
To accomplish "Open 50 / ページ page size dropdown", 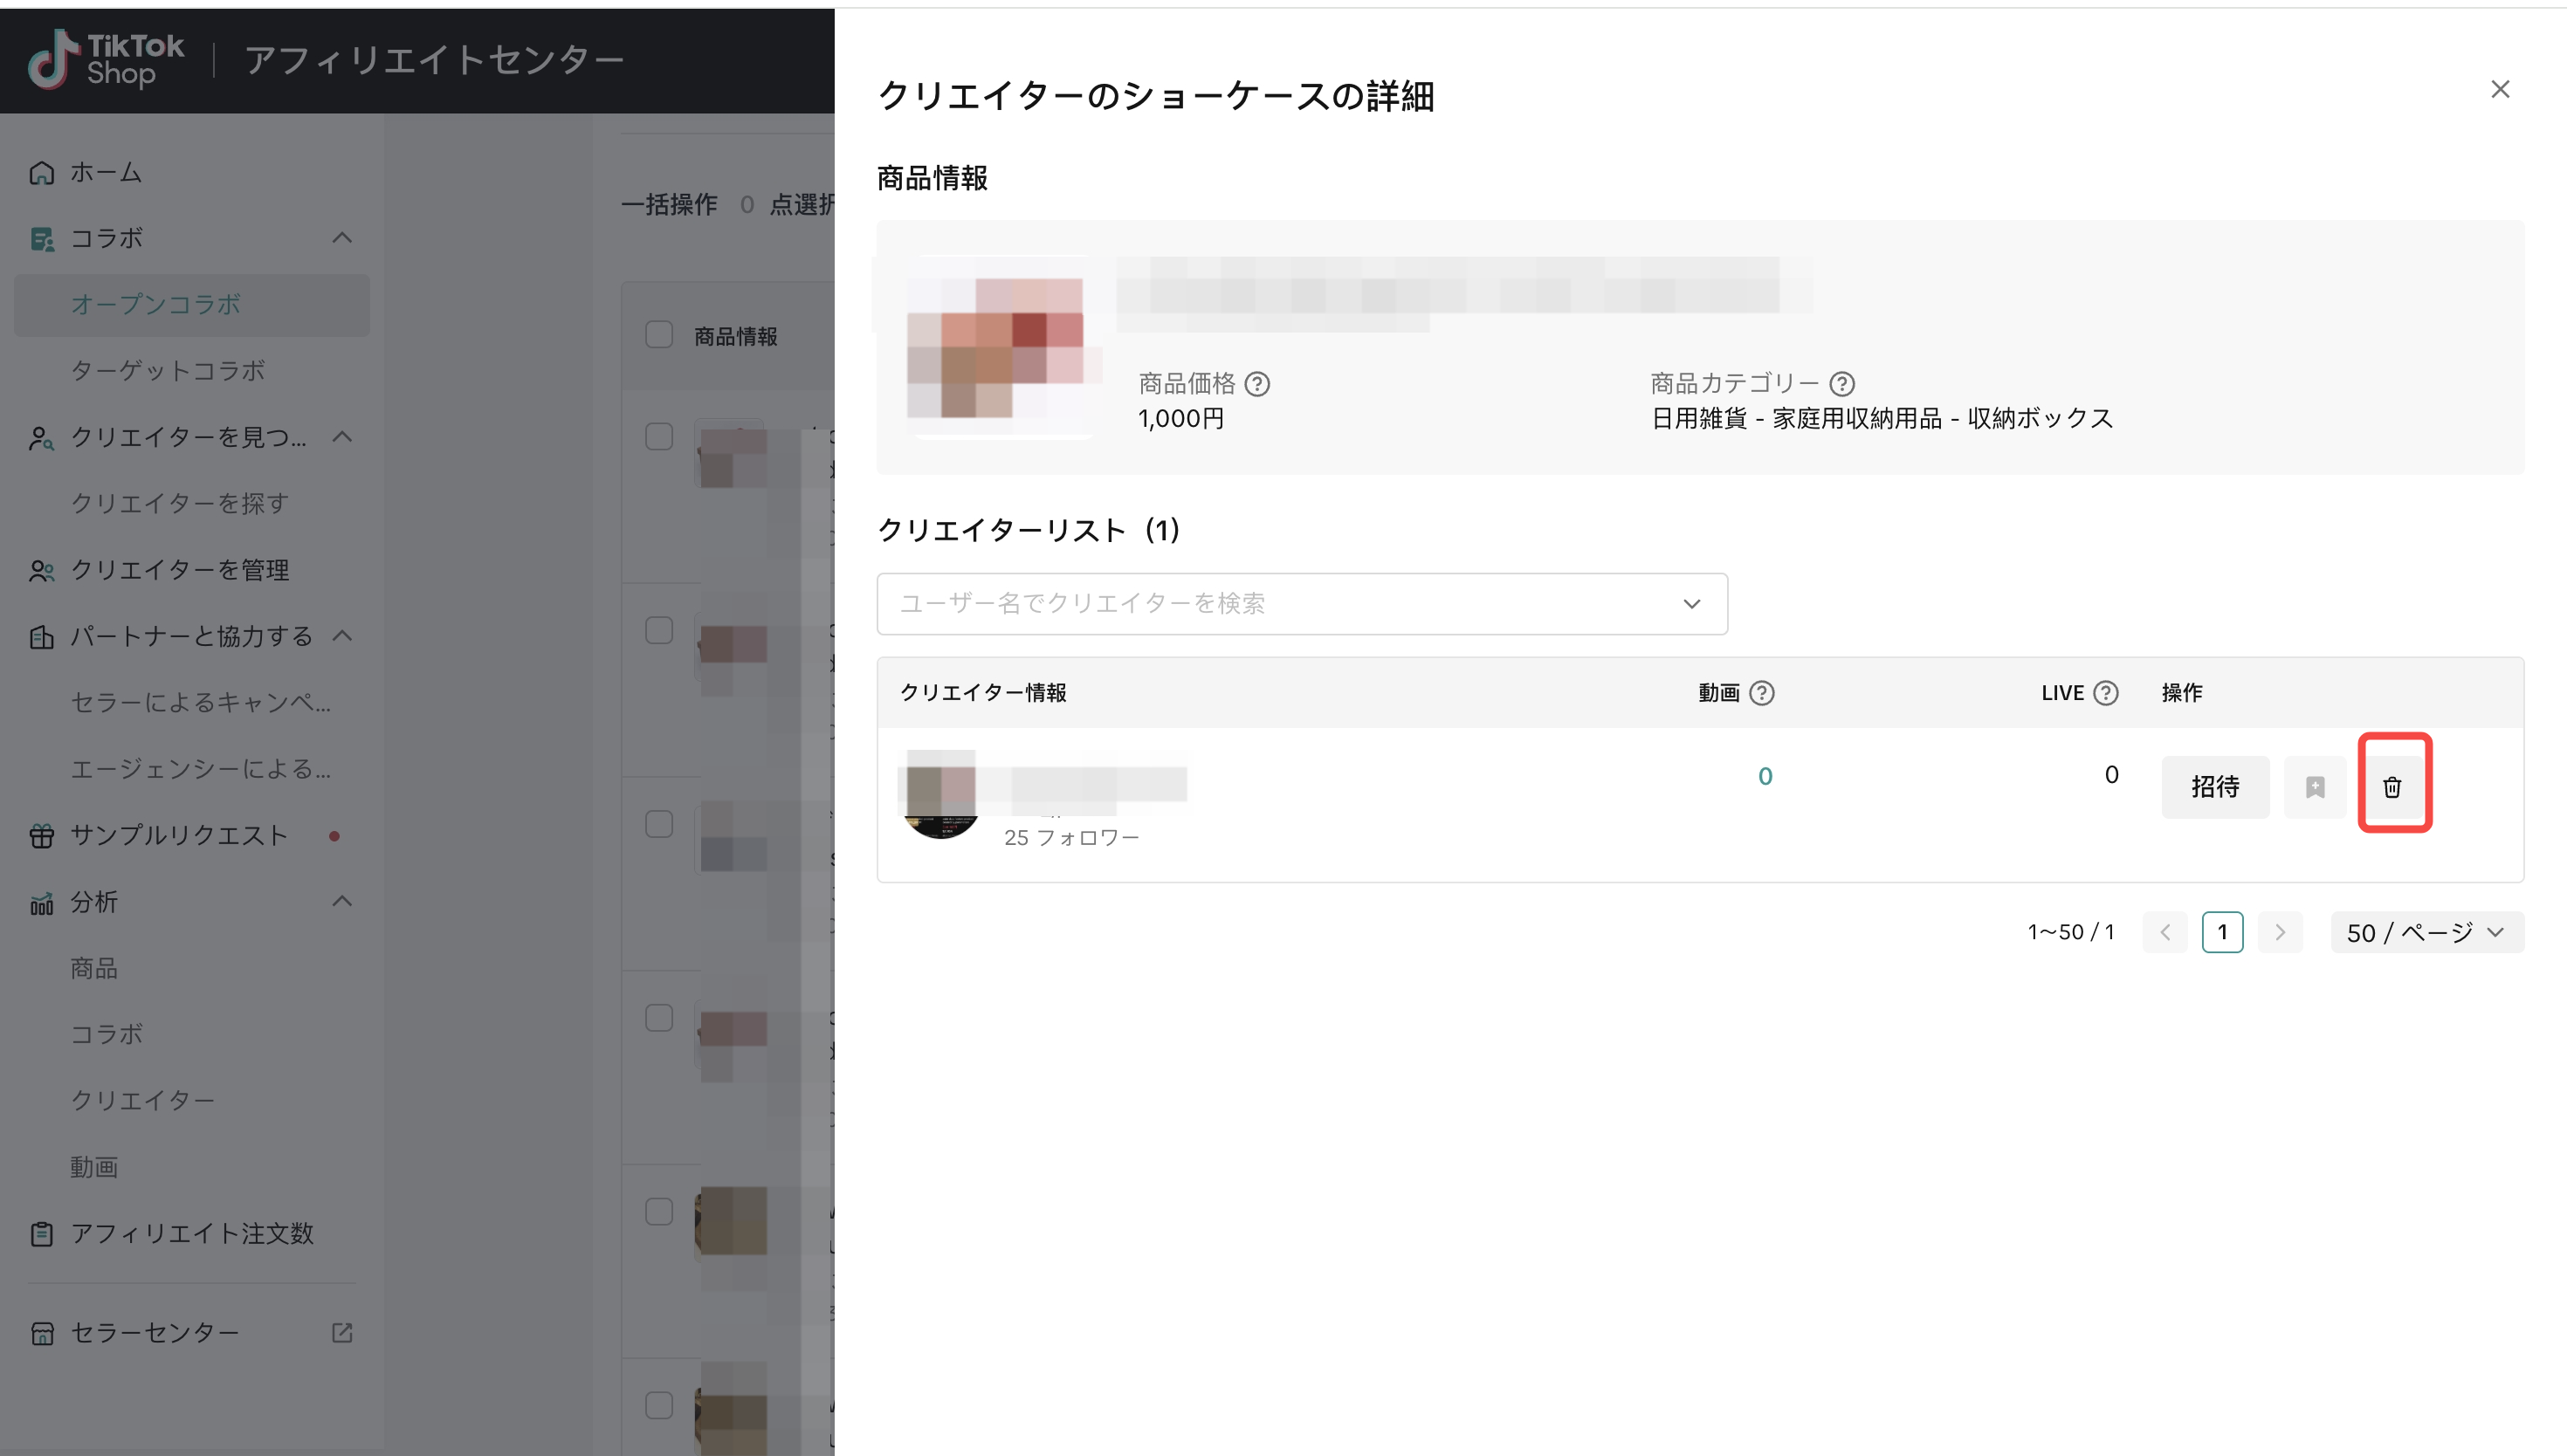I will tap(2427, 932).
